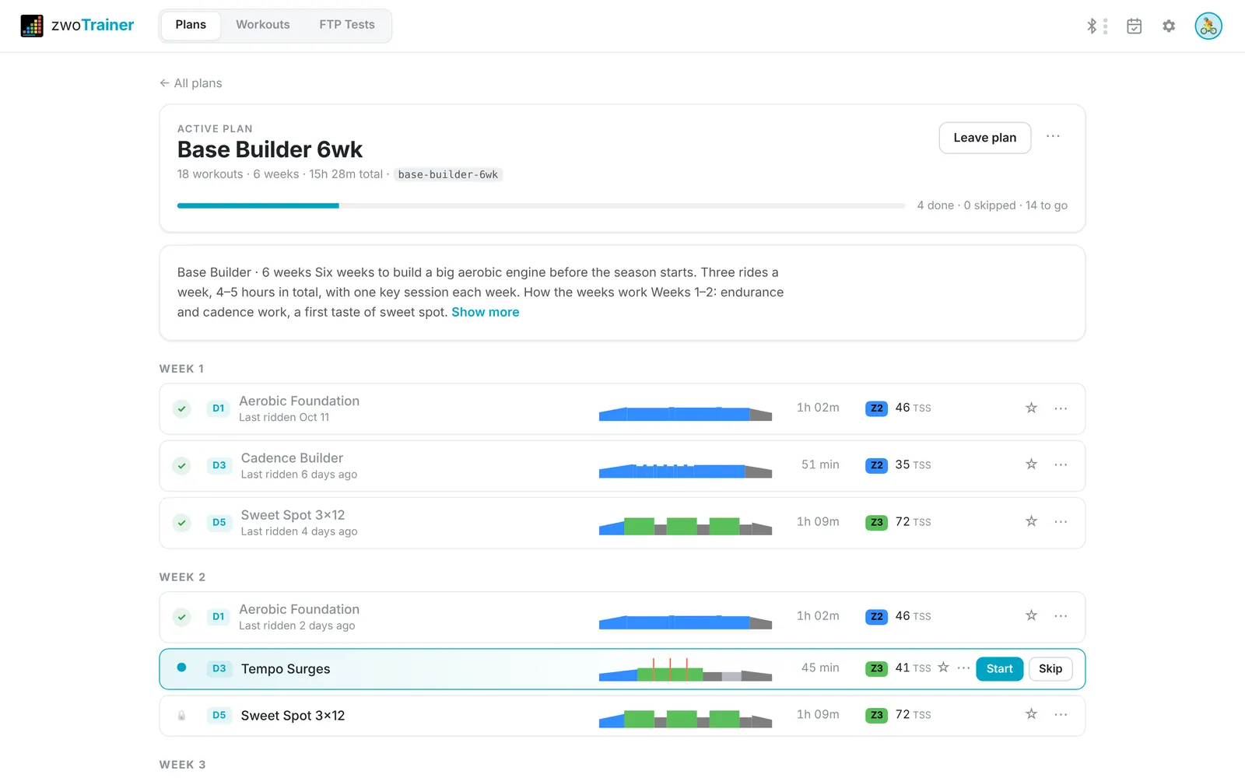Click the Tempo Surges power profile graph
Viewport: 1245px width, 778px height.
tap(686, 669)
